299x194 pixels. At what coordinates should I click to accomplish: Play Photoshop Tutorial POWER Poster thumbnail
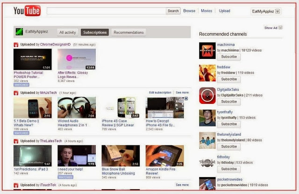tap(33, 59)
